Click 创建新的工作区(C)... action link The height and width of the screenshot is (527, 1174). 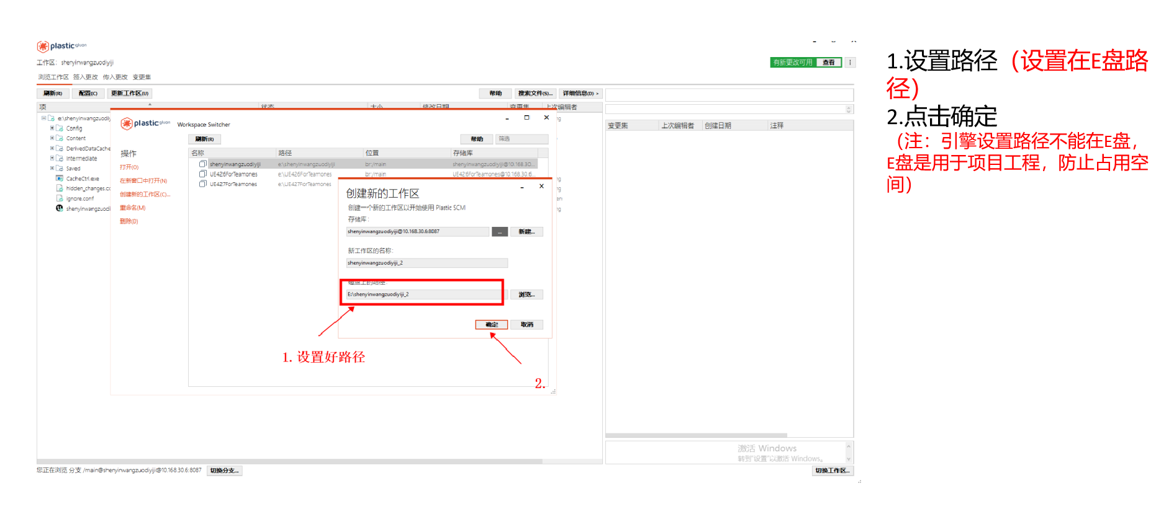point(145,195)
